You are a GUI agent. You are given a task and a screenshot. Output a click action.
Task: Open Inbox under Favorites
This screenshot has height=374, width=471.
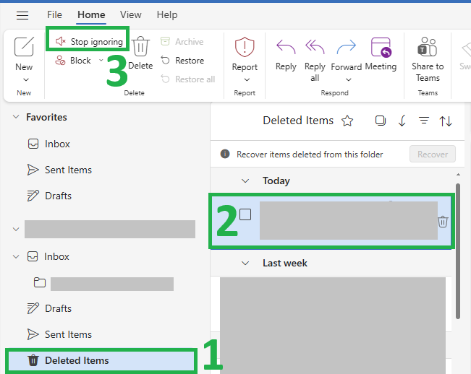(48, 144)
